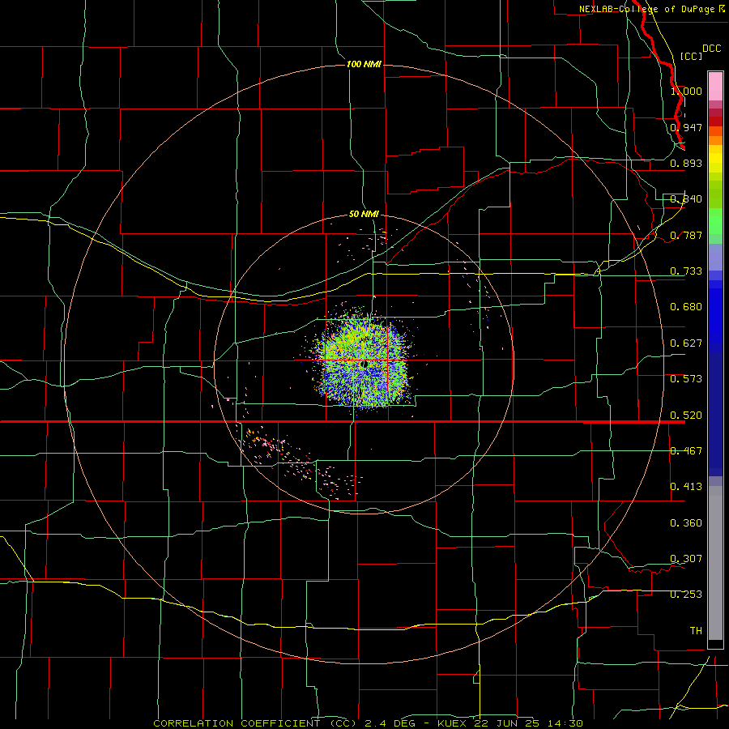This screenshot has width=729, height=729.
Task: Click the 0.893 scale value
Action: tap(686, 163)
